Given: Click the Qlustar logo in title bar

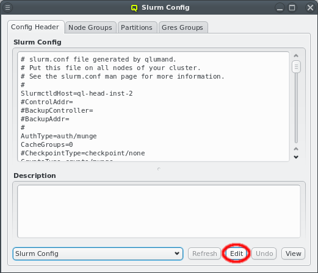Looking at the screenshot, I should click(134, 8).
